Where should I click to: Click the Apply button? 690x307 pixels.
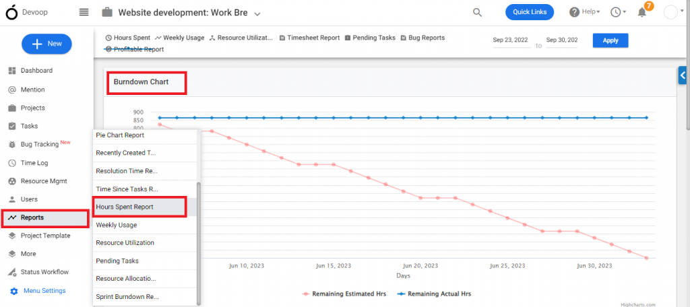point(610,40)
